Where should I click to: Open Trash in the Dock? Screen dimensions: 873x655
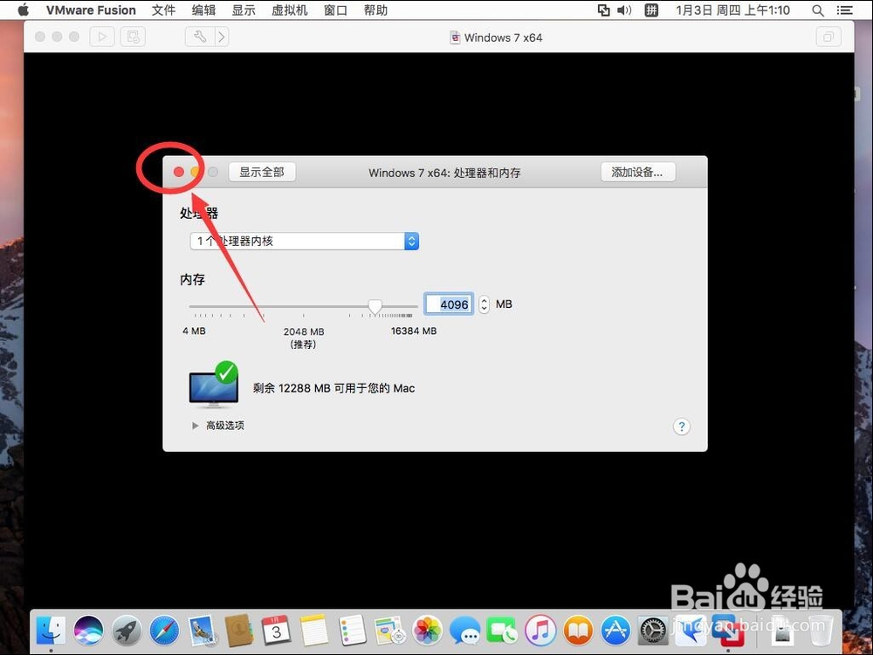pos(820,631)
